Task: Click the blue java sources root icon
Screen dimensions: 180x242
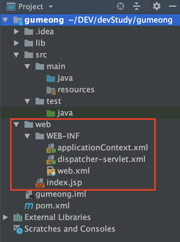Action: click(x=51, y=78)
